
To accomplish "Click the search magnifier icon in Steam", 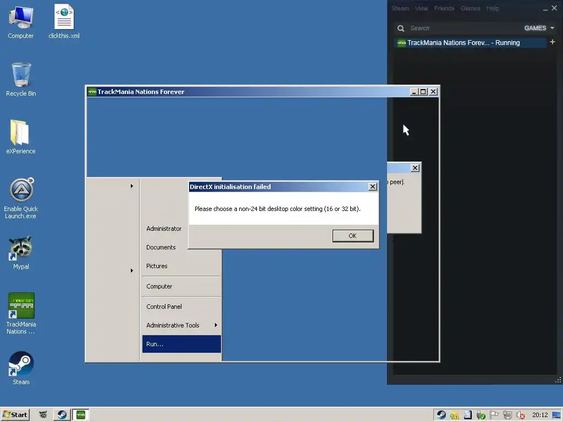I will [x=401, y=28].
